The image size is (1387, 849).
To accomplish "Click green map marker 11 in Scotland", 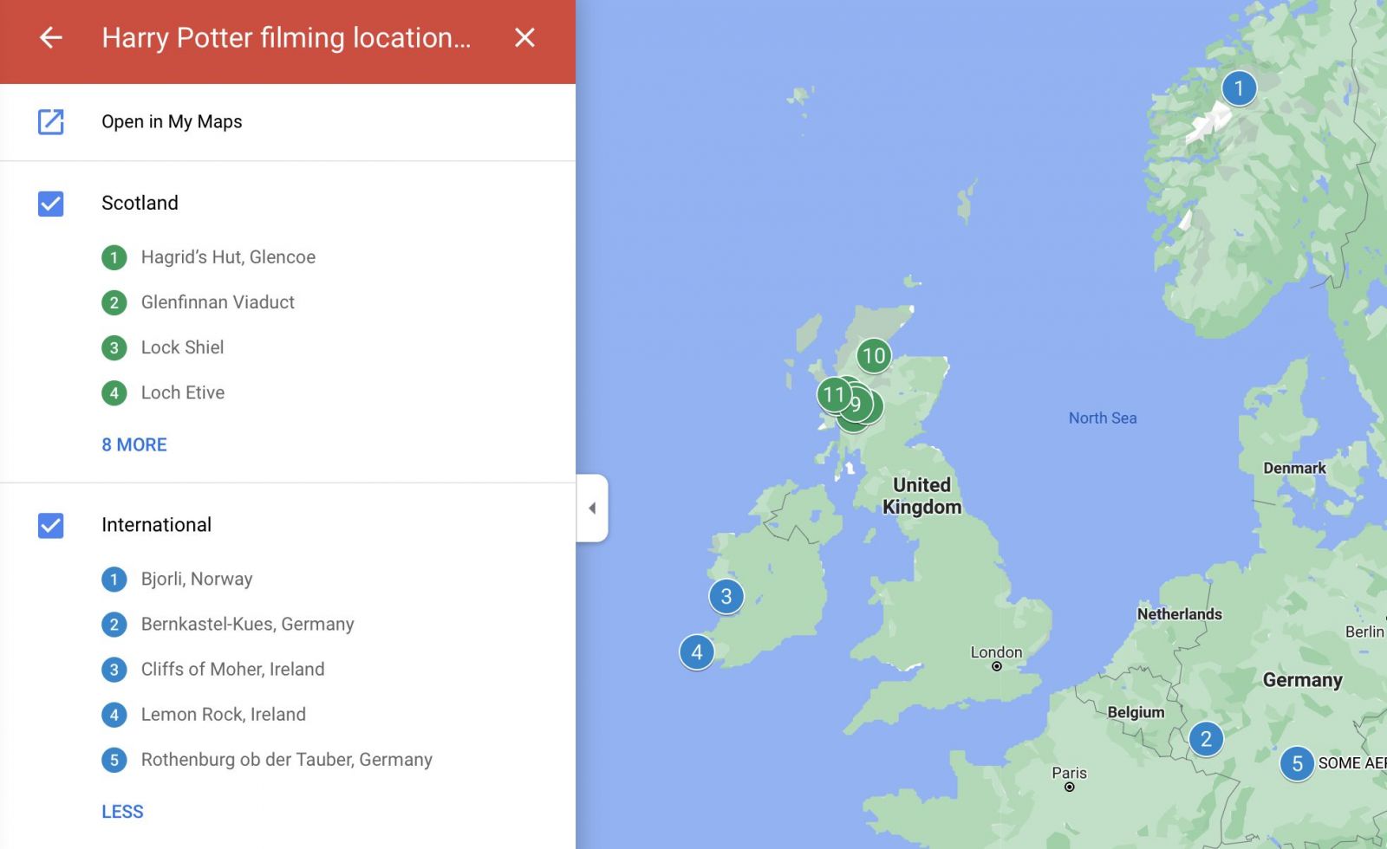I will (x=834, y=395).
